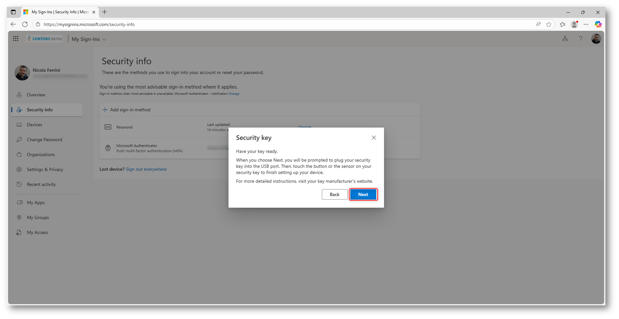Click the My Groups icon in sidebar
This screenshot has height=319, width=619.
[x=19, y=218]
